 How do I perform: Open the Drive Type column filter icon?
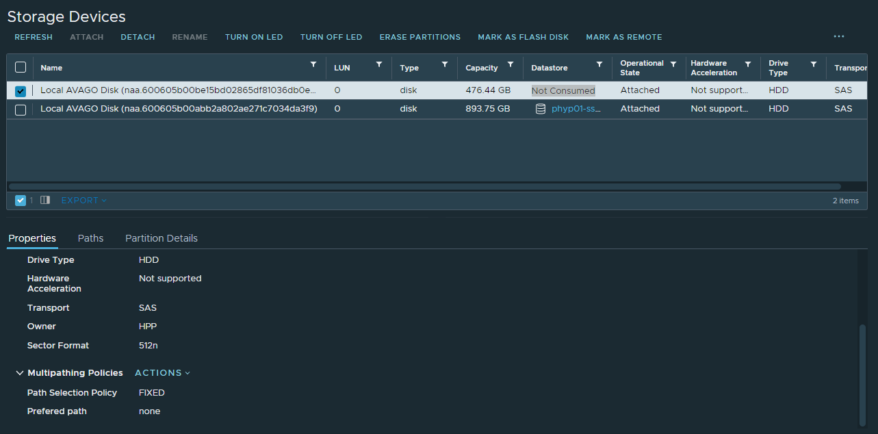(814, 64)
